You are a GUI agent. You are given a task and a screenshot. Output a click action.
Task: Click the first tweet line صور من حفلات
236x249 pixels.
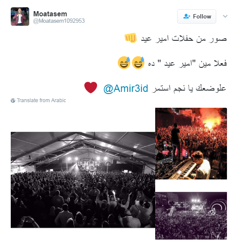[x=184, y=39]
